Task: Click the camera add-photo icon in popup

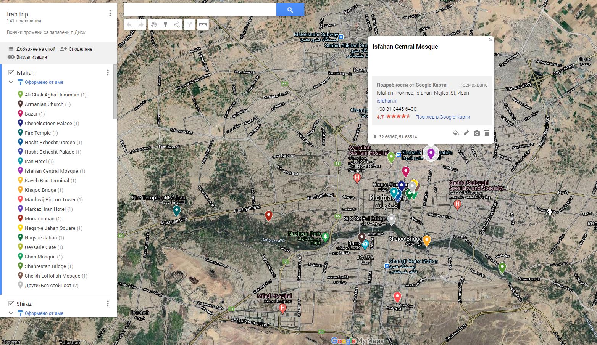Action: 476,133
